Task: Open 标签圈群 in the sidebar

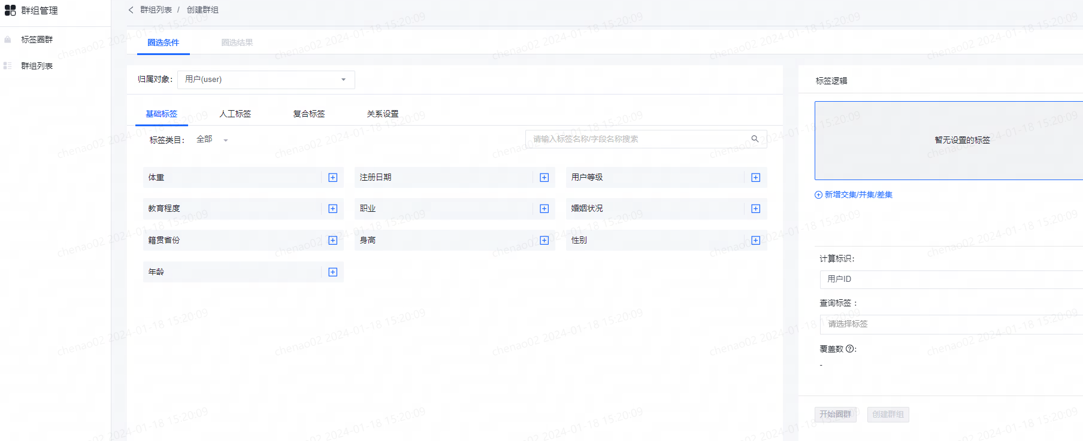Action: pyautogui.click(x=37, y=39)
